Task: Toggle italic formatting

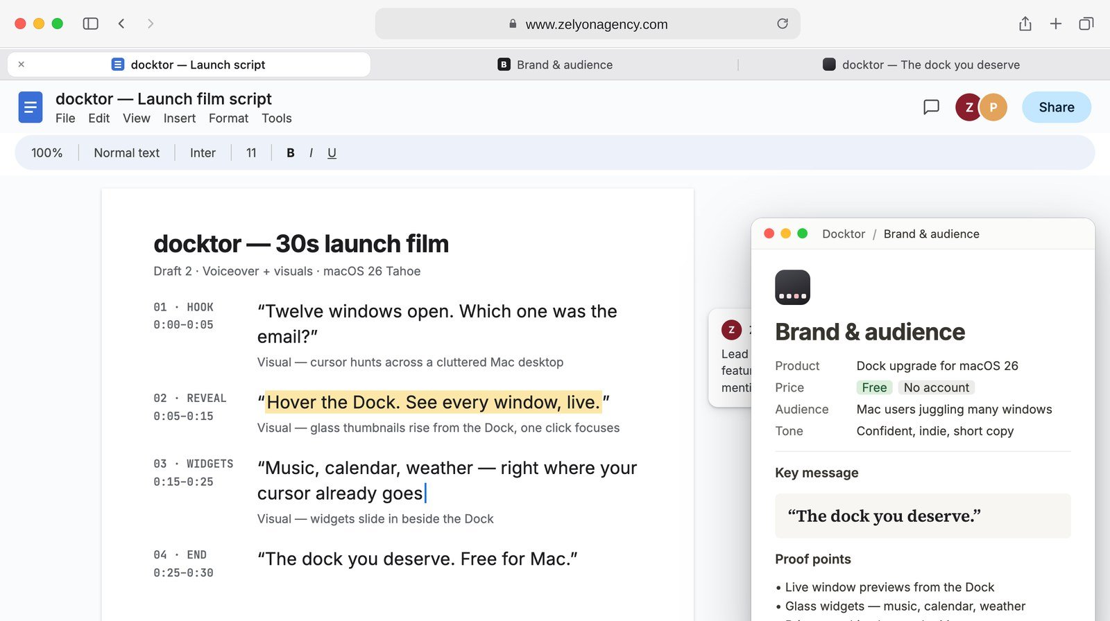Action: pos(311,152)
